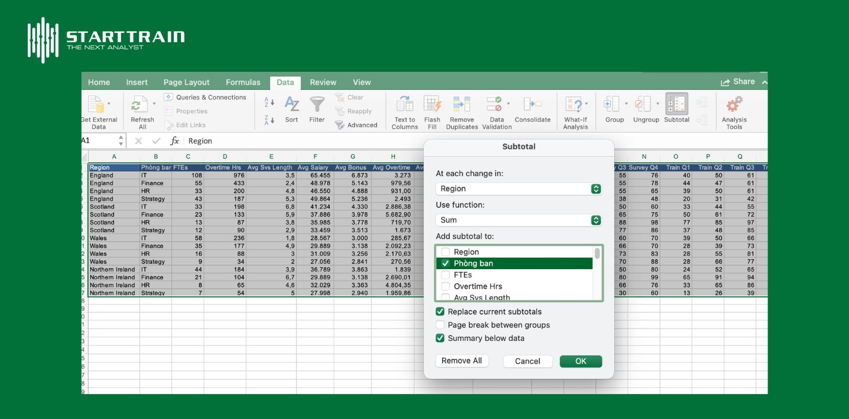The image size is (849, 419).
Task: Click the Remove All button
Action: click(x=462, y=361)
